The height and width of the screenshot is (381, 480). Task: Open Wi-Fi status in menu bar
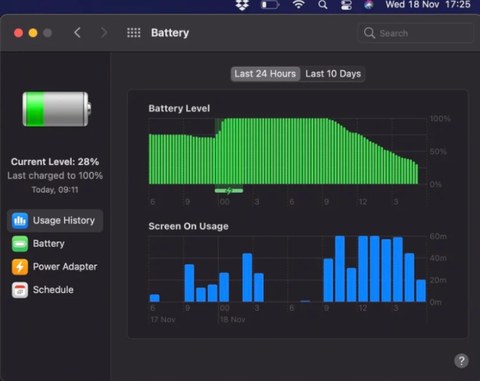coord(299,5)
